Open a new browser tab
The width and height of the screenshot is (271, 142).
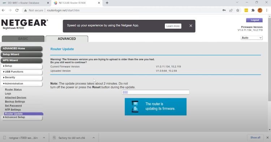click(x=107, y=3)
